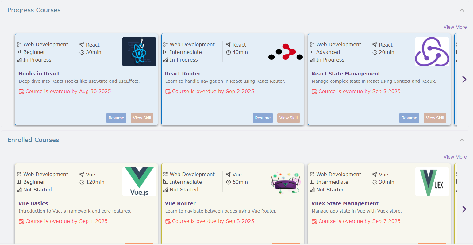Click the 20min clock icon on React State Management
Screen dimensions: 473x245
point(375,52)
